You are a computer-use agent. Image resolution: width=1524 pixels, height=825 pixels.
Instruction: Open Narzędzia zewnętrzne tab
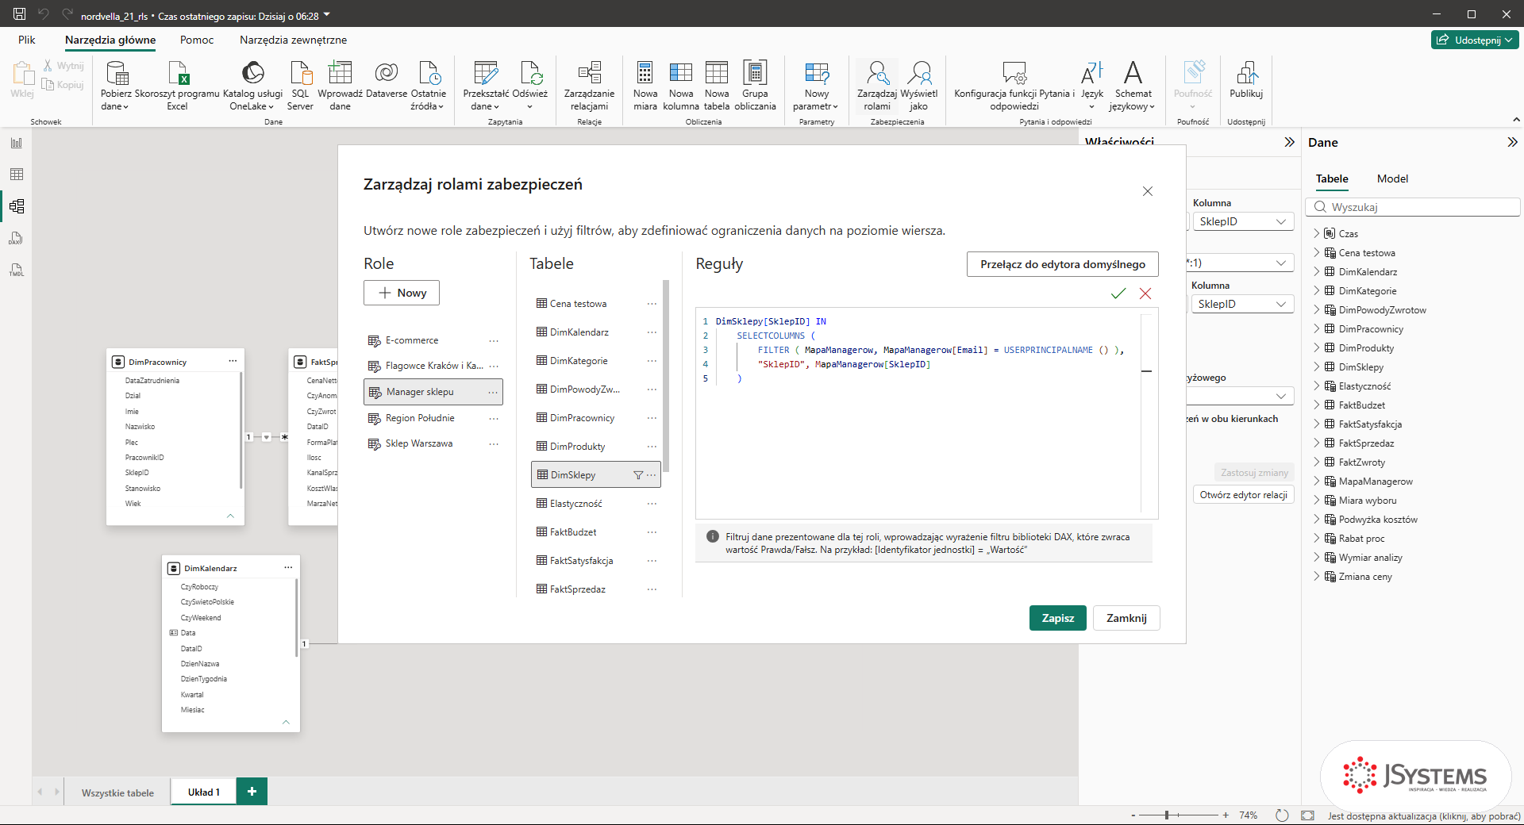pos(293,40)
